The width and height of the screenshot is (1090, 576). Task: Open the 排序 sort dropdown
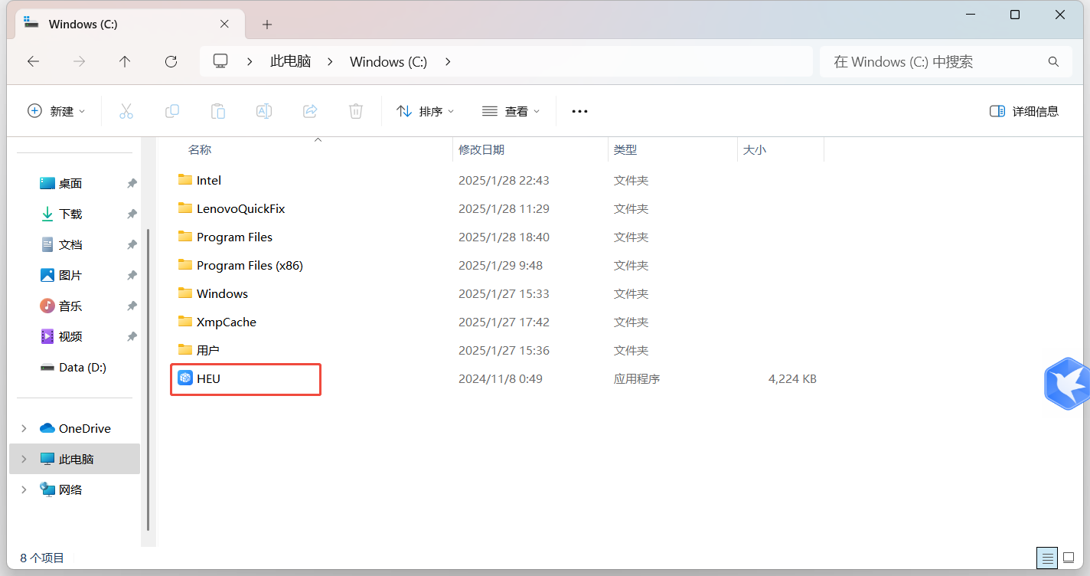[426, 111]
